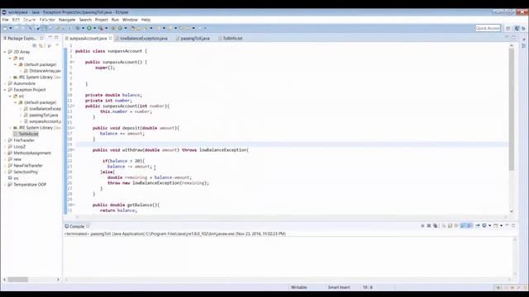Click the Clear Console icon
Viewport: 529px width, 297px height.
click(x=444, y=225)
